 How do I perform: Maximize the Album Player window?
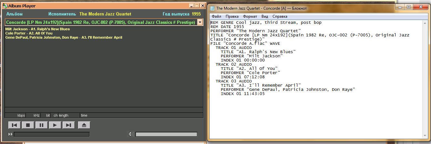(x=197, y=6)
